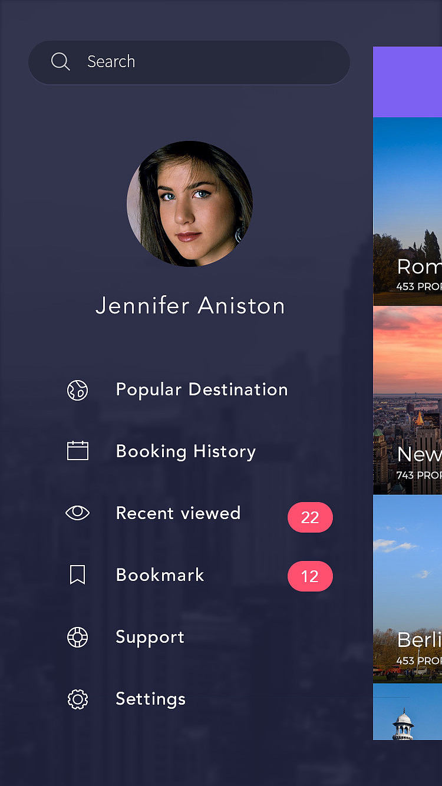Open the Rome destination card
This screenshot has width=442, height=786.
[x=407, y=212]
